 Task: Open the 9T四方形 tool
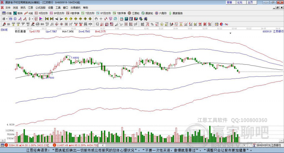click(104, 13)
